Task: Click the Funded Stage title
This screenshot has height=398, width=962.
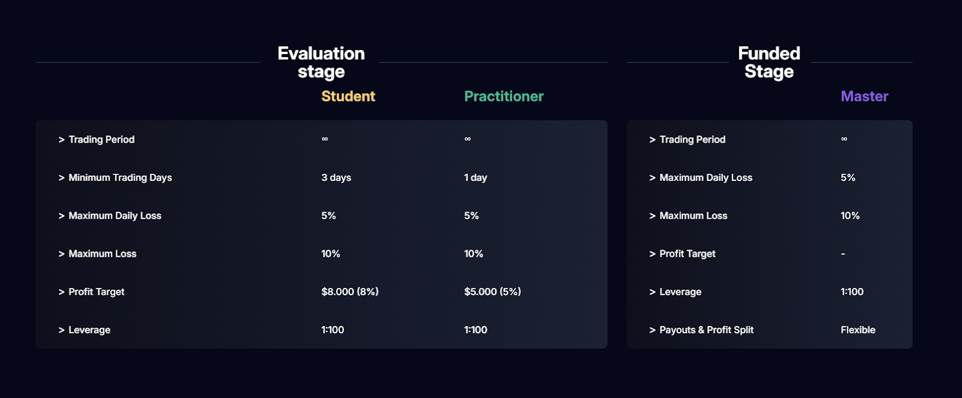Action: [x=769, y=63]
